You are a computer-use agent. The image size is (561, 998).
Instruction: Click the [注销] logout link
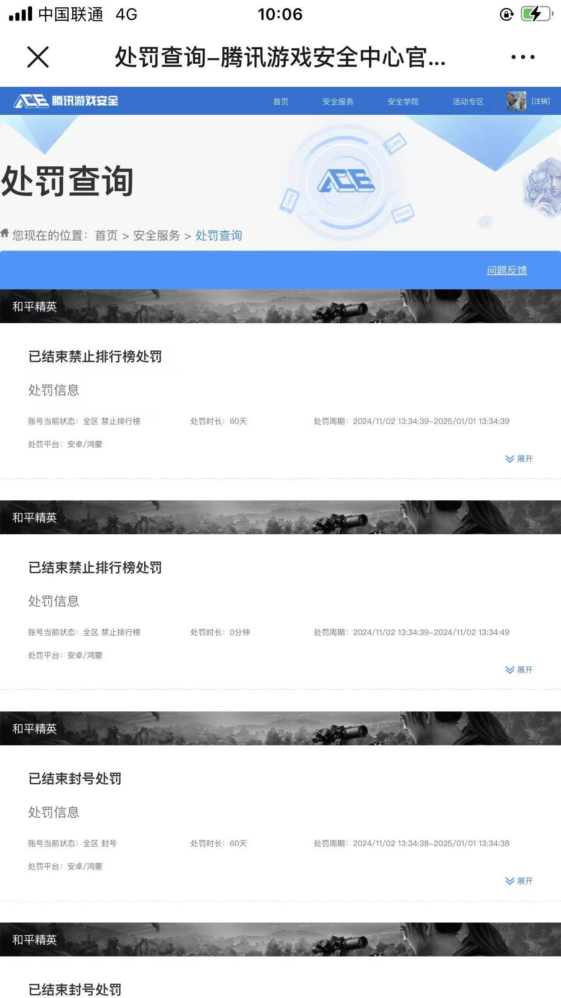click(541, 101)
